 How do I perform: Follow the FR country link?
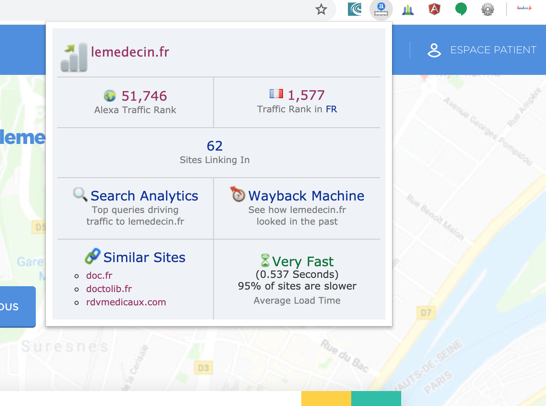pyautogui.click(x=331, y=109)
